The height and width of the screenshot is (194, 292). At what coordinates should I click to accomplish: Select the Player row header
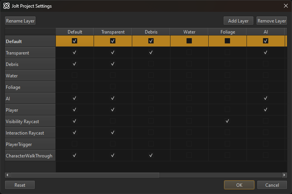pyautogui.click(x=30, y=110)
